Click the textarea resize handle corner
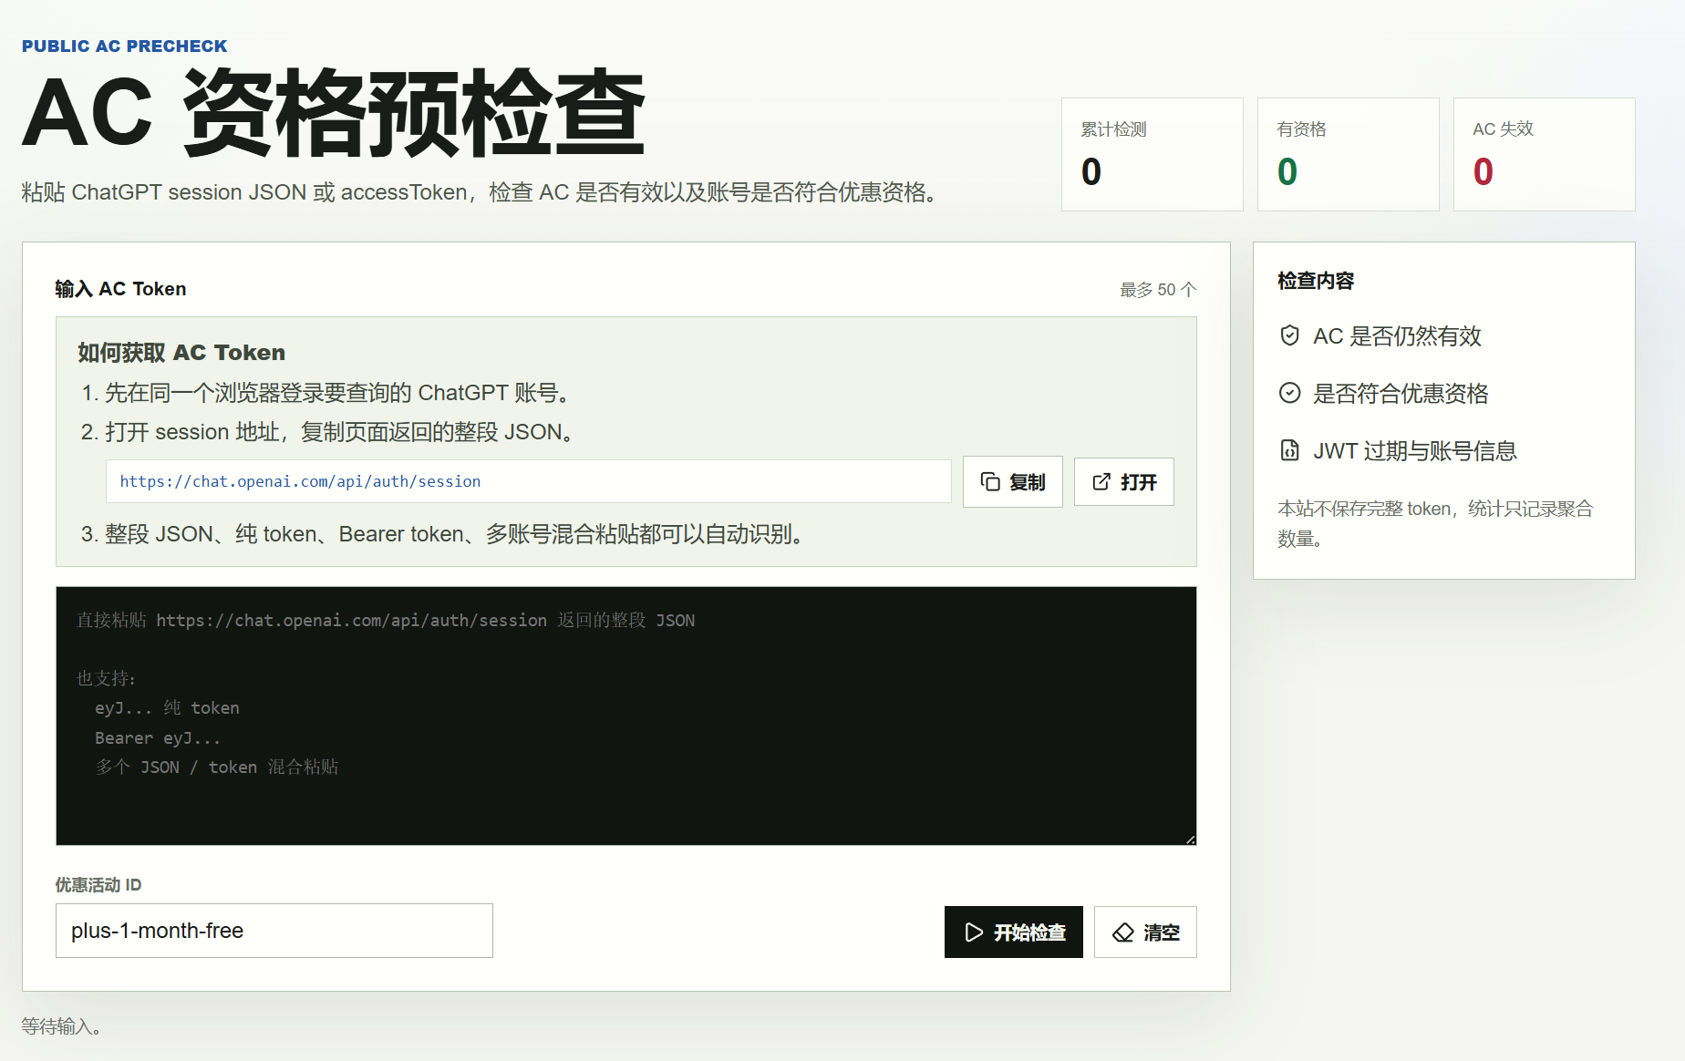 1191,840
